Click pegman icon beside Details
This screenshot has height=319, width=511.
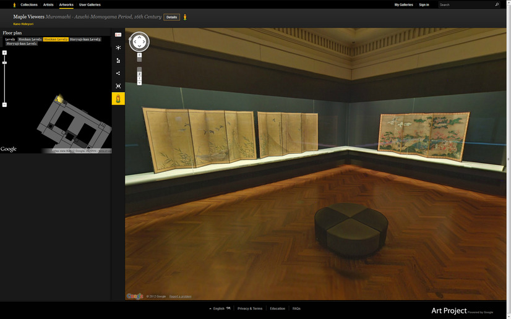point(185,17)
